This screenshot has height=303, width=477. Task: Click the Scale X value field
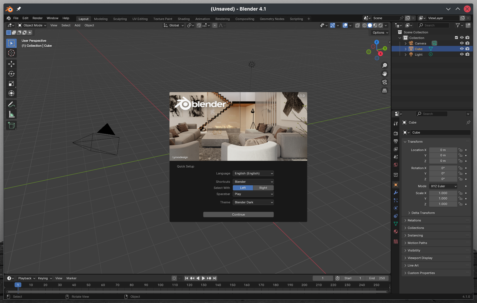click(443, 193)
